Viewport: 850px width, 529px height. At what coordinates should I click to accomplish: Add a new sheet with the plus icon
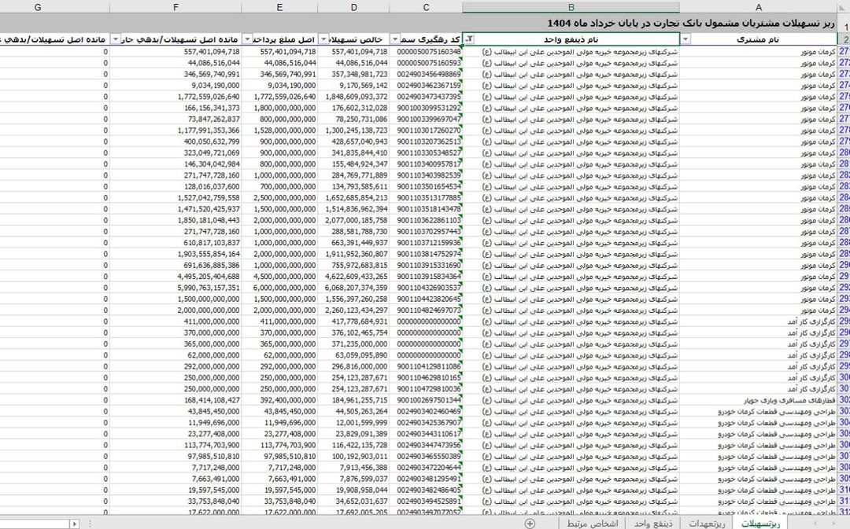point(530,523)
